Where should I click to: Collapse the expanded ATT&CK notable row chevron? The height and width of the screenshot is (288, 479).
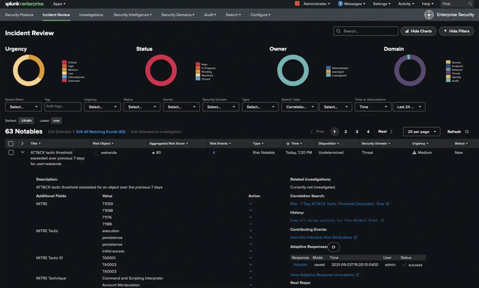click(23, 152)
